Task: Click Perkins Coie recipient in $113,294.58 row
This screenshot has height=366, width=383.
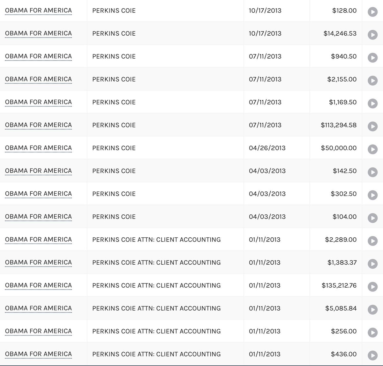Action: click(x=114, y=125)
